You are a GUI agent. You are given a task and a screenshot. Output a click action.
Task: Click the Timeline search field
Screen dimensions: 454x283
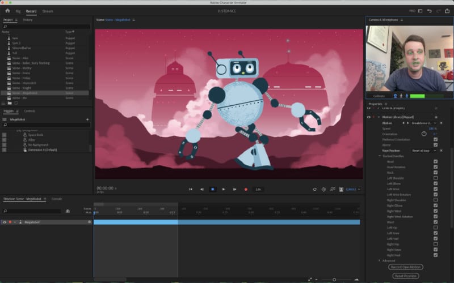[x=32, y=211]
